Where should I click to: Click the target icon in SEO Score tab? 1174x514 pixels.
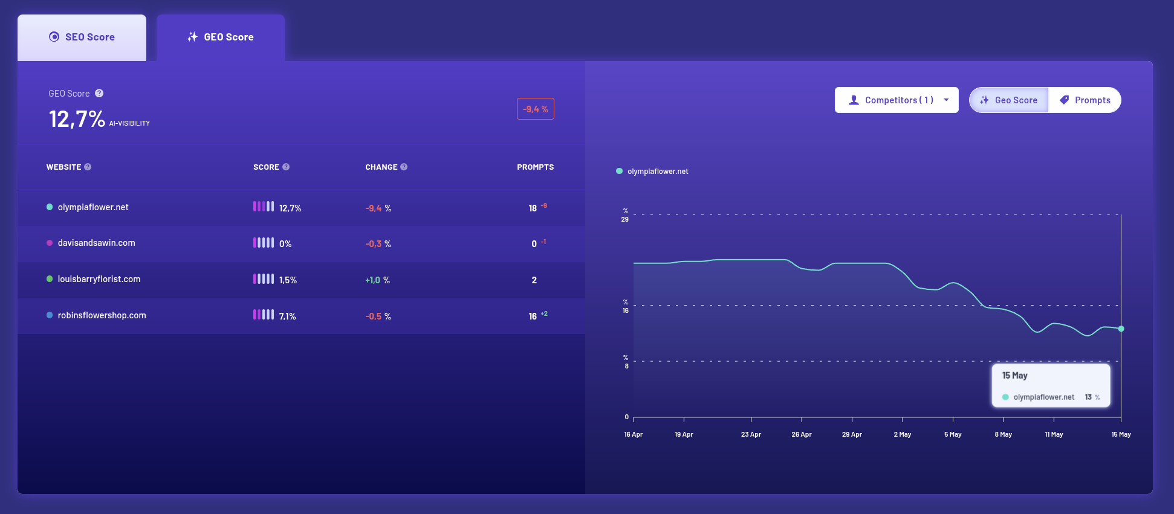(x=54, y=37)
